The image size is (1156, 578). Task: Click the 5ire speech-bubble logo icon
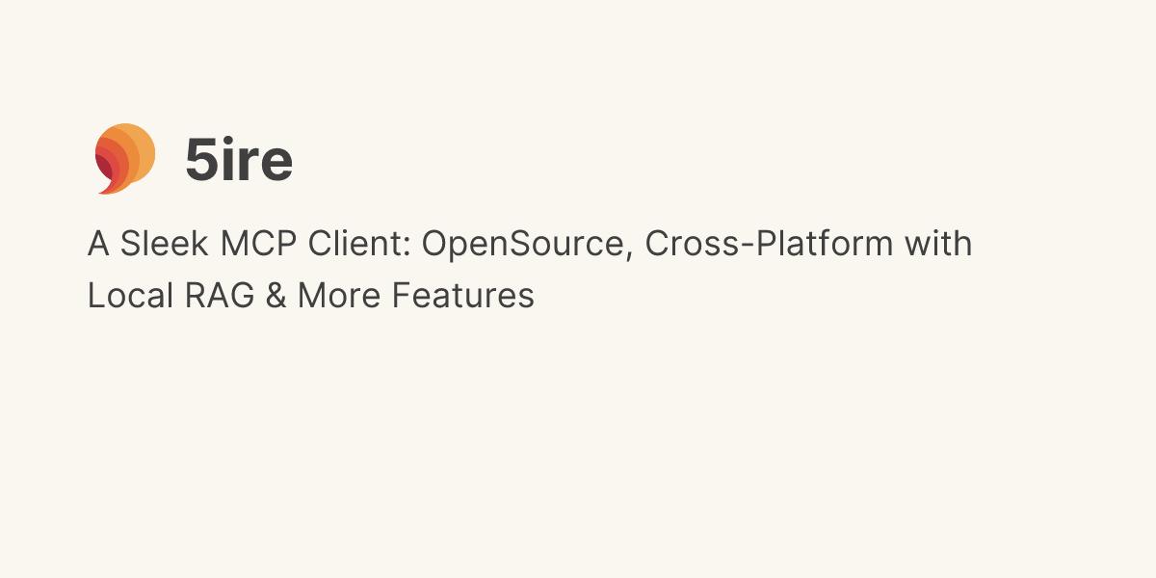click(x=124, y=158)
